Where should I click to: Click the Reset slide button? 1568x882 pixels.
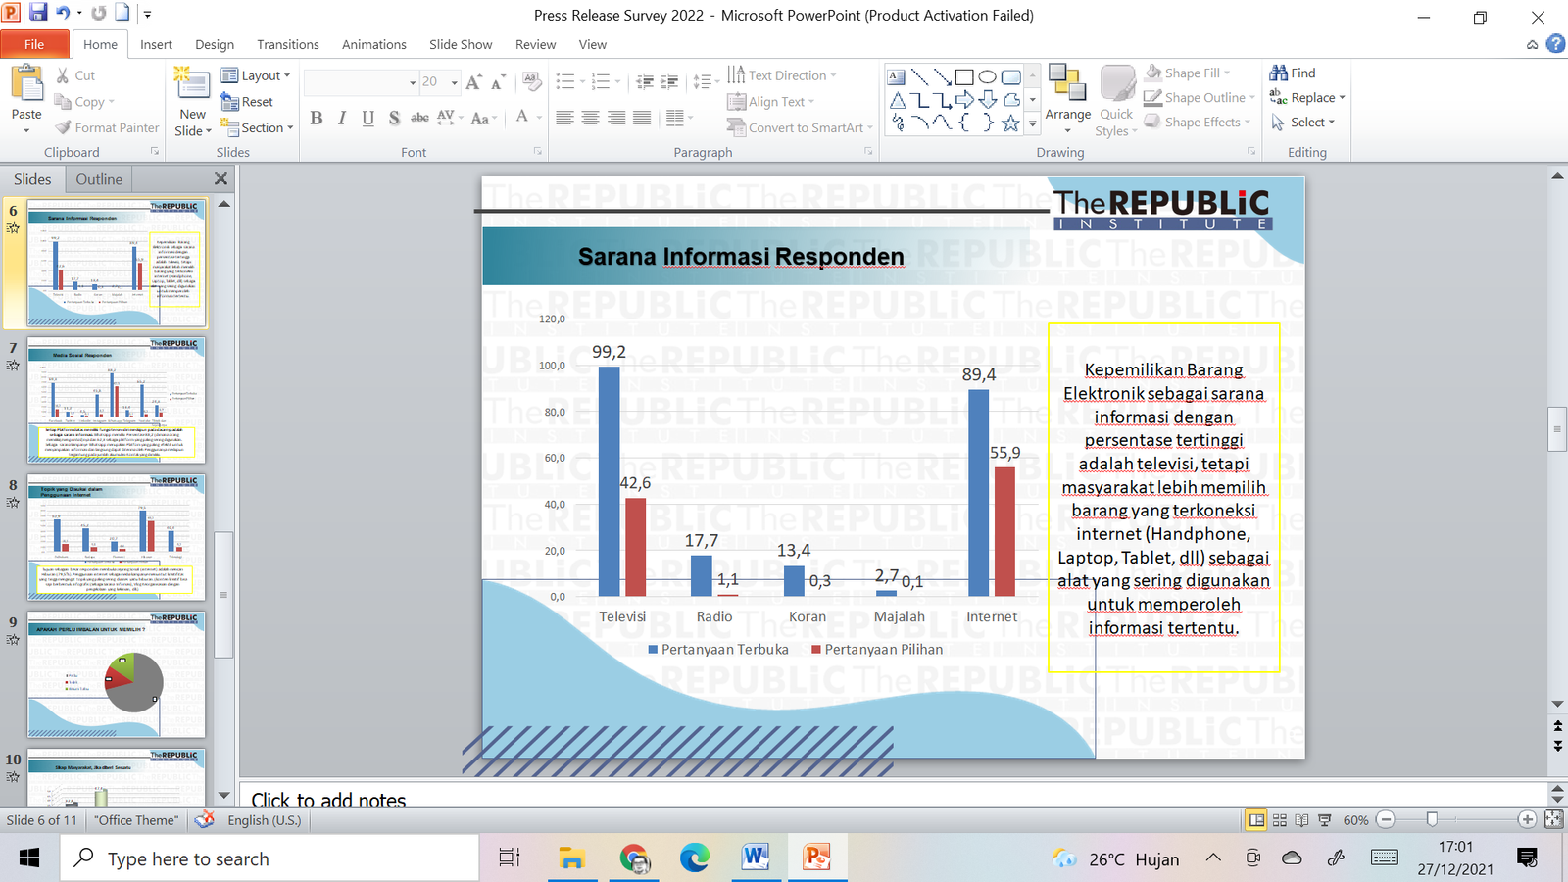(x=247, y=101)
